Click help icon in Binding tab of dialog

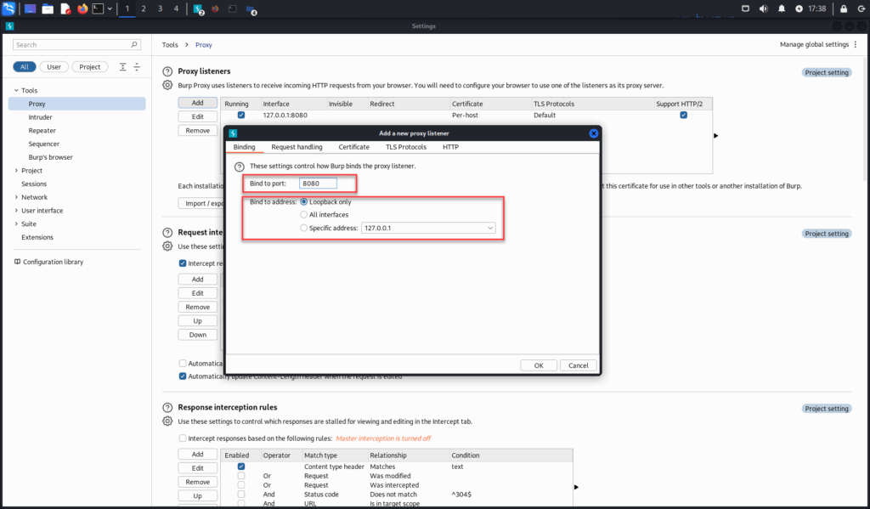(x=239, y=167)
